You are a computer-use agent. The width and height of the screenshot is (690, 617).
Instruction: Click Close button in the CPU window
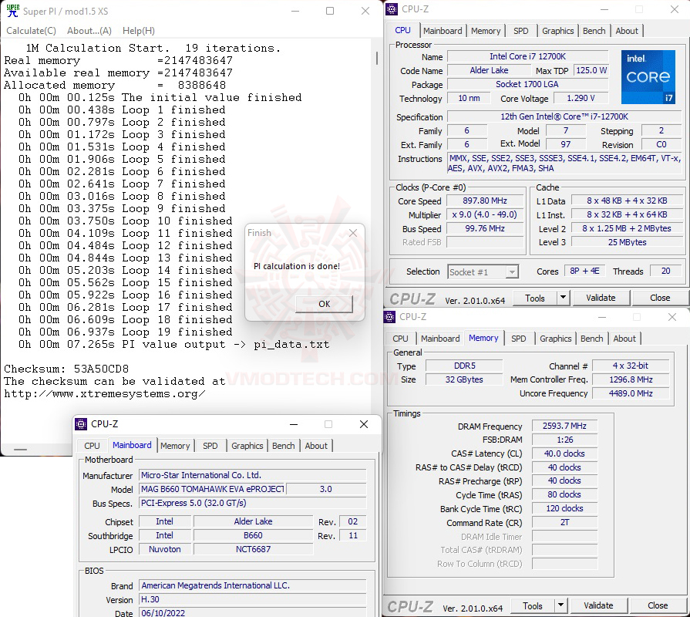(x=660, y=298)
